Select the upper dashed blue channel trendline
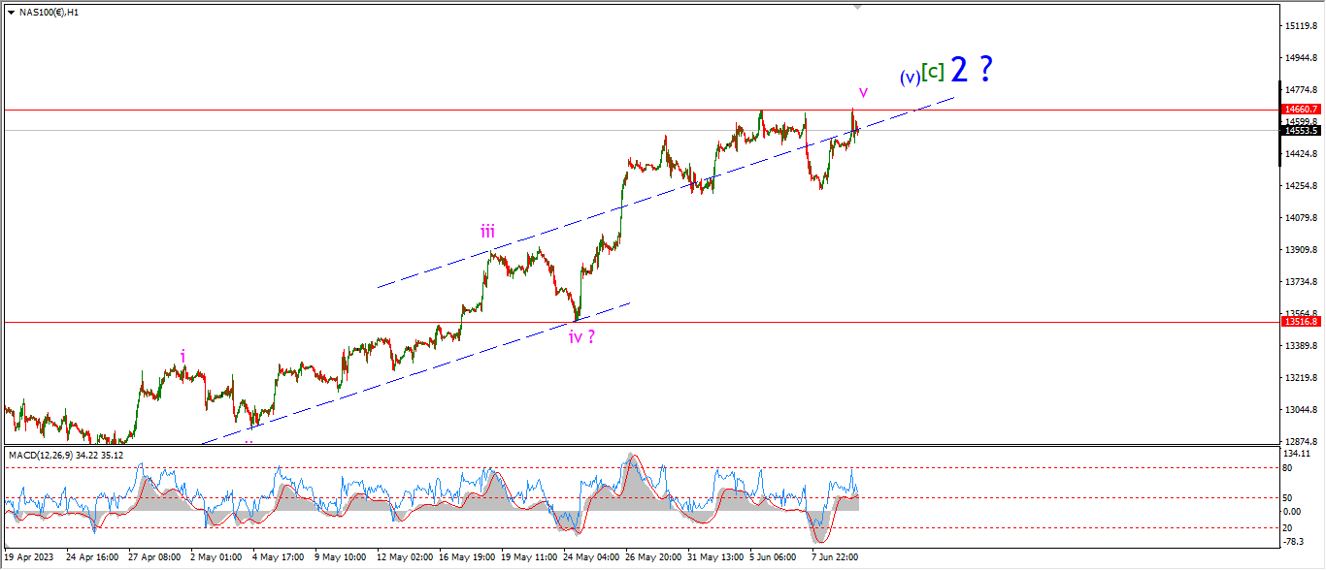 pyautogui.click(x=665, y=192)
